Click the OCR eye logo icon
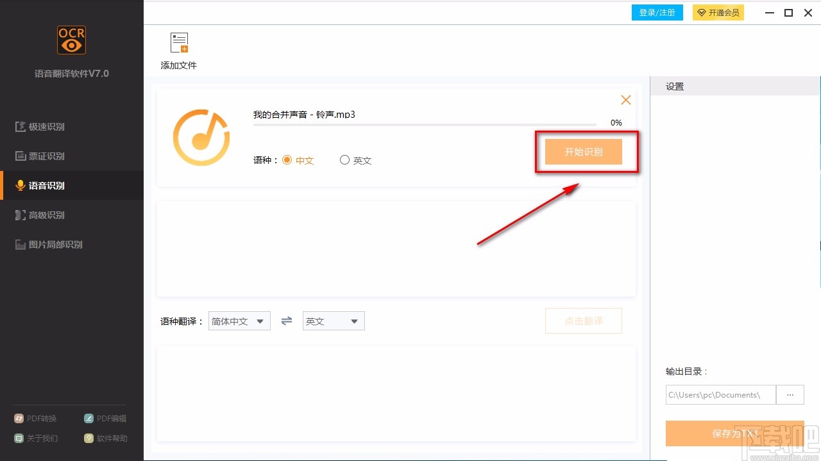821x461 pixels. pos(71,40)
